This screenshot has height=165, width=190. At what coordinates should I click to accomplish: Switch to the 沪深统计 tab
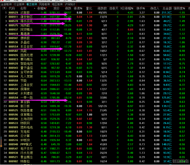[x=70, y=4]
